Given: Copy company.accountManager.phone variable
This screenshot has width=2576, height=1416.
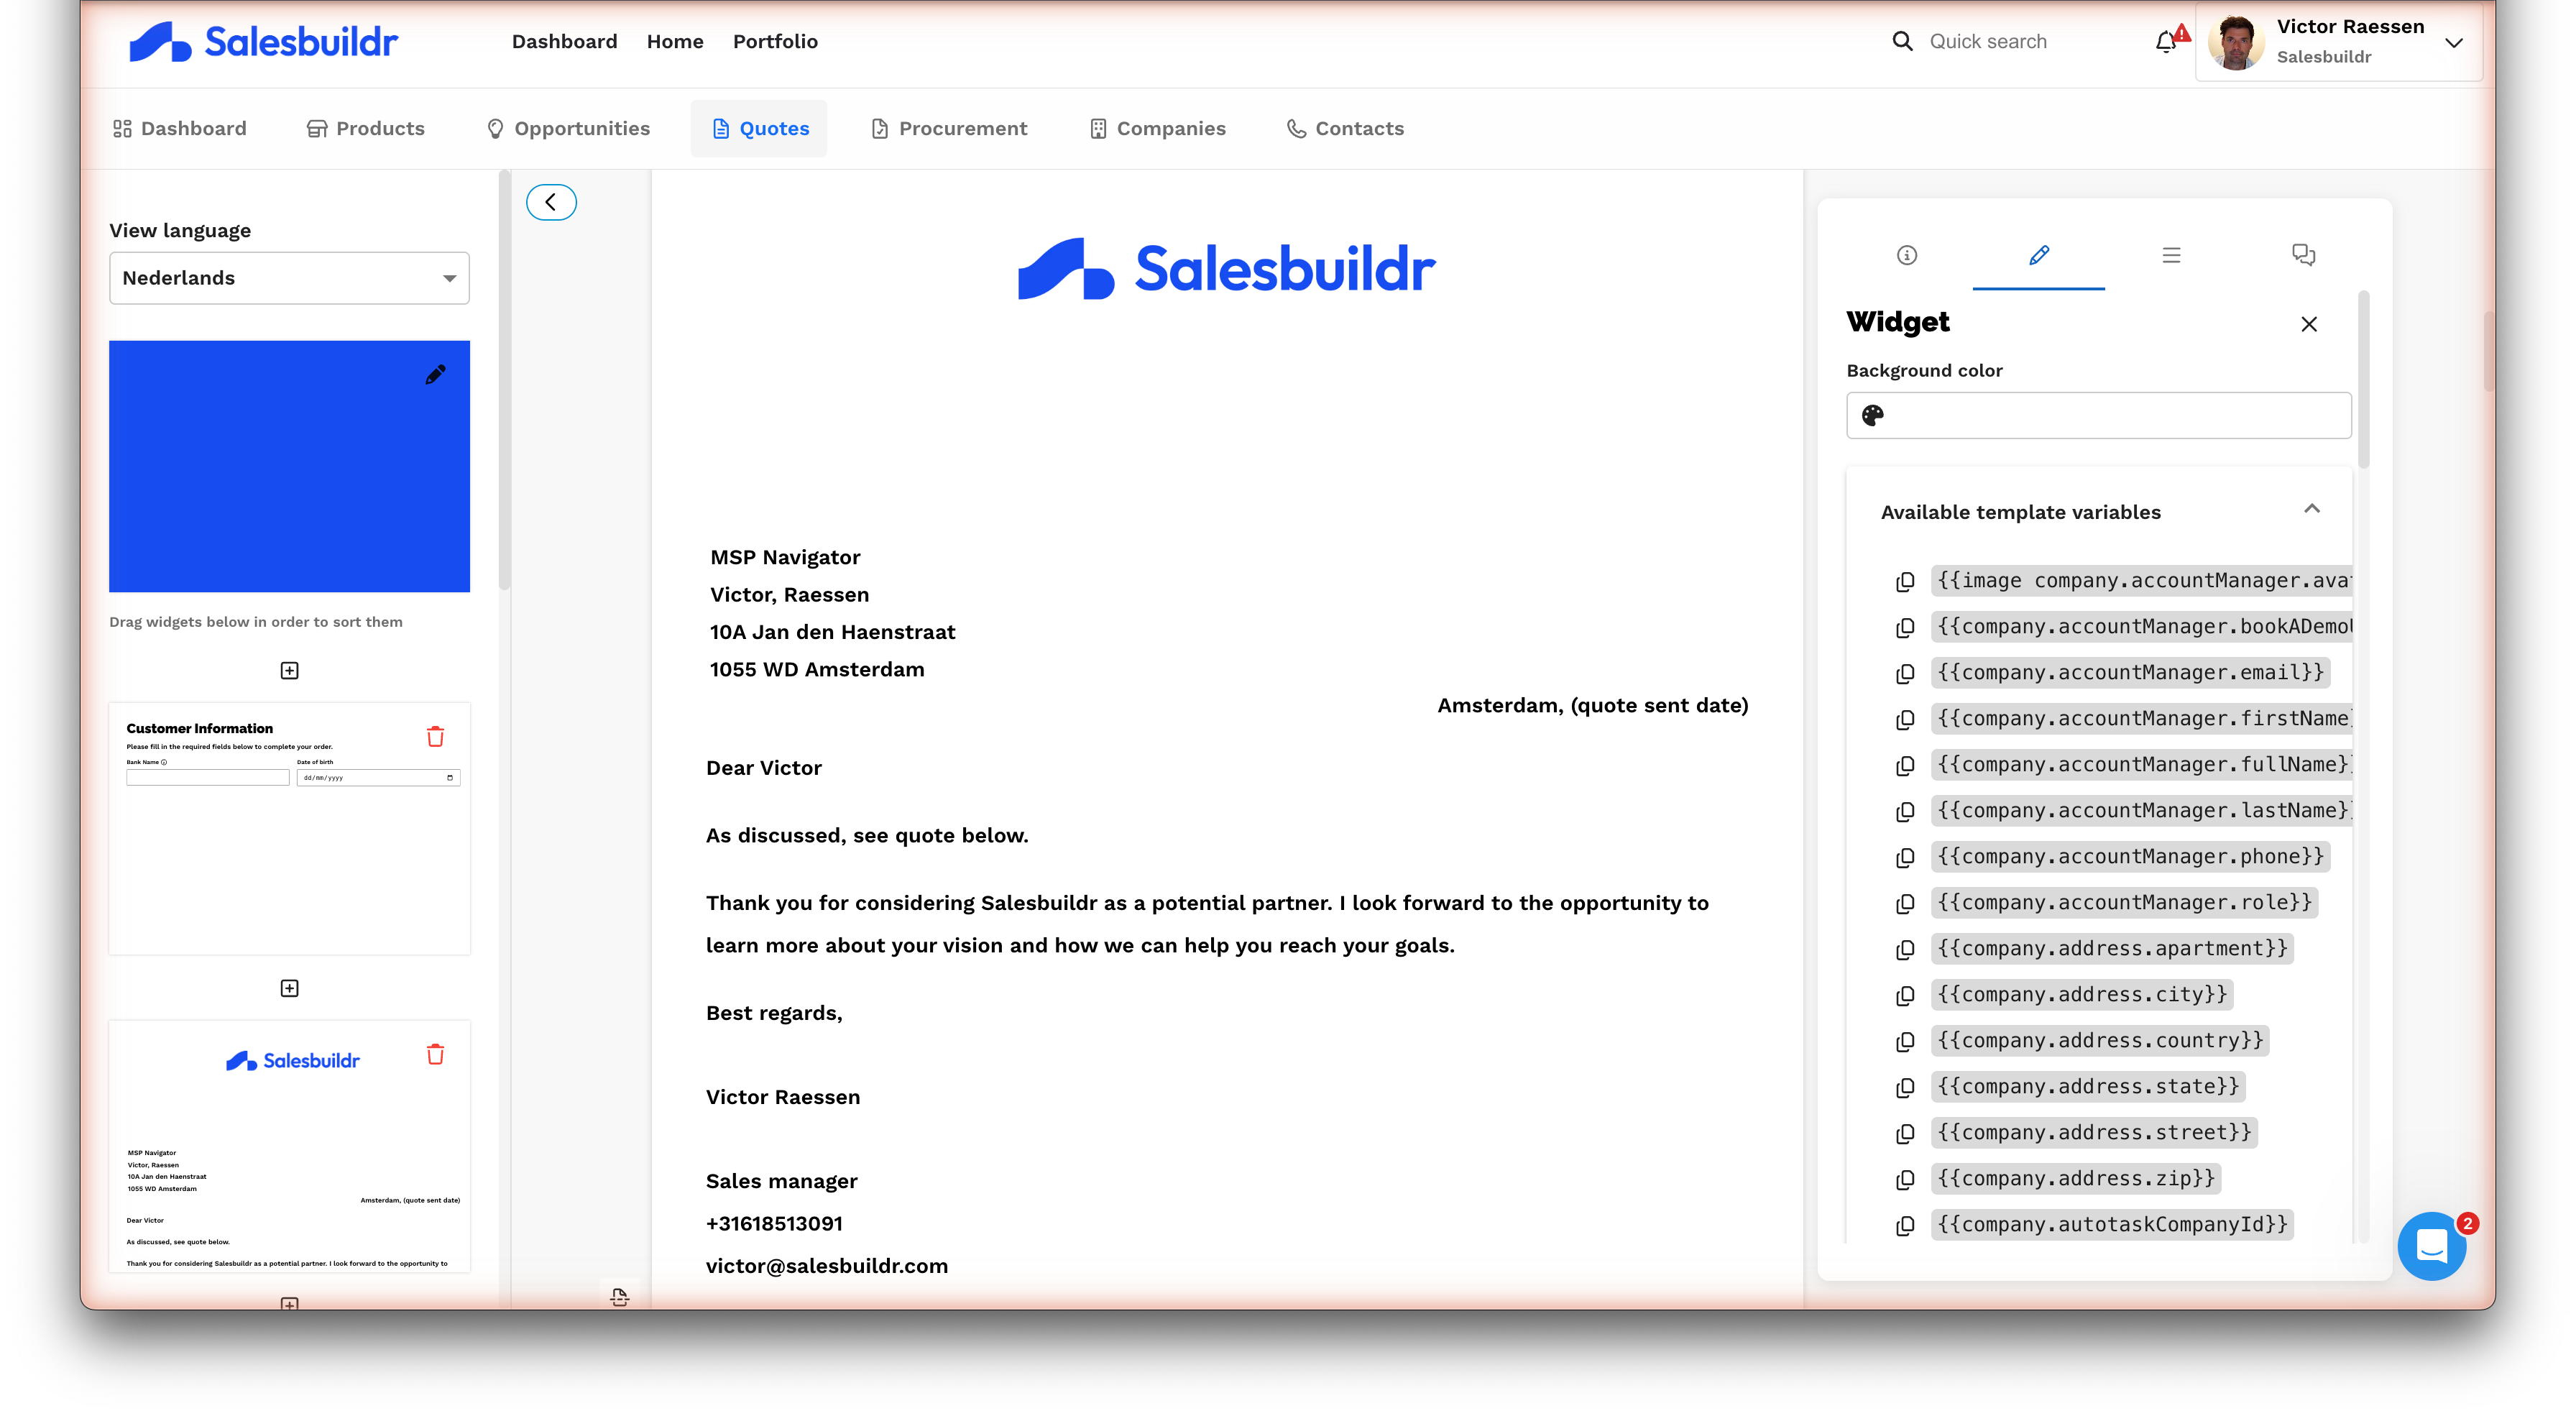Looking at the screenshot, I should 1905,858.
